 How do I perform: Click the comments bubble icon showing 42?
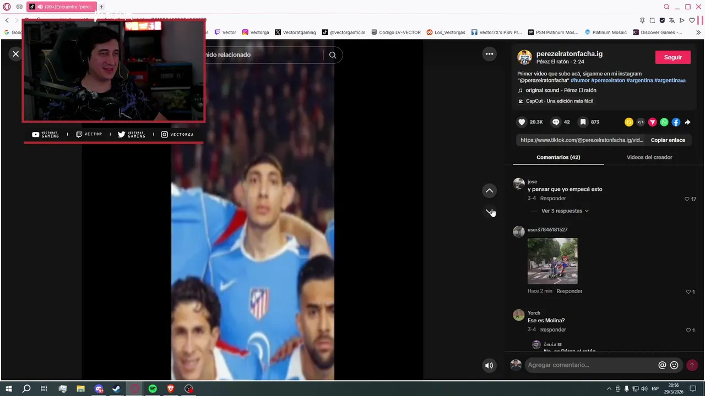click(556, 122)
